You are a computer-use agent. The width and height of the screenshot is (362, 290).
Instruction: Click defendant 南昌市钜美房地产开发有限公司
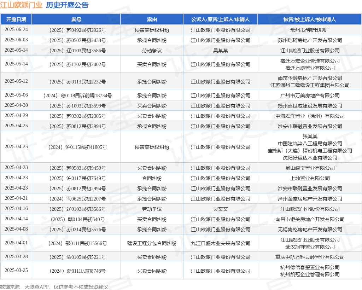[x=310, y=219]
